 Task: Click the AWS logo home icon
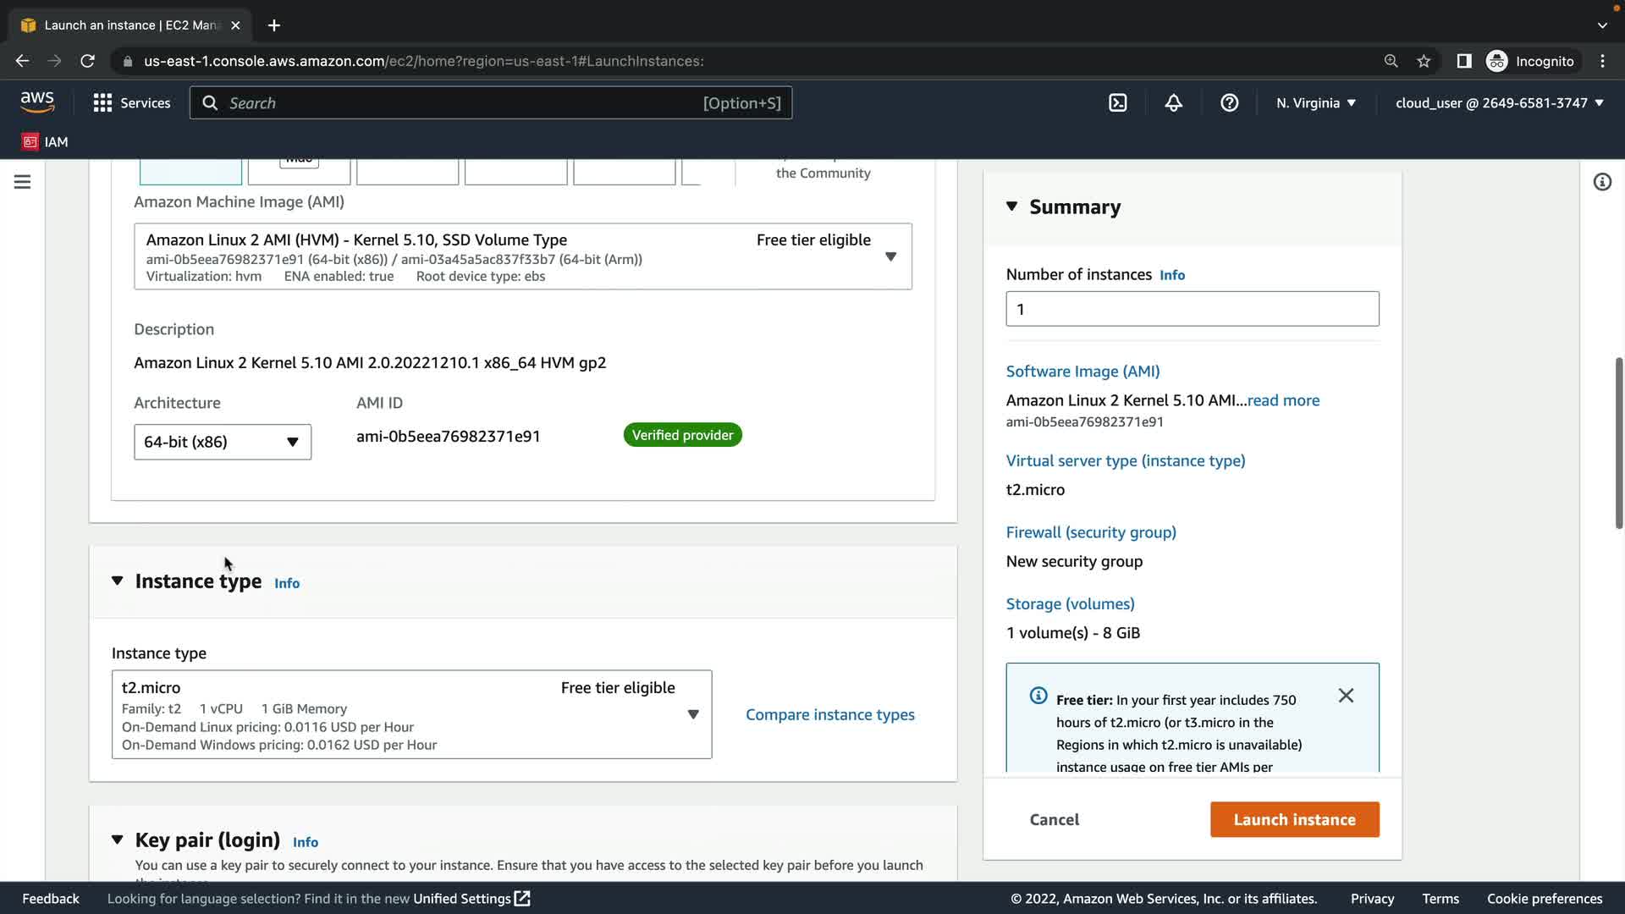[37, 102]
